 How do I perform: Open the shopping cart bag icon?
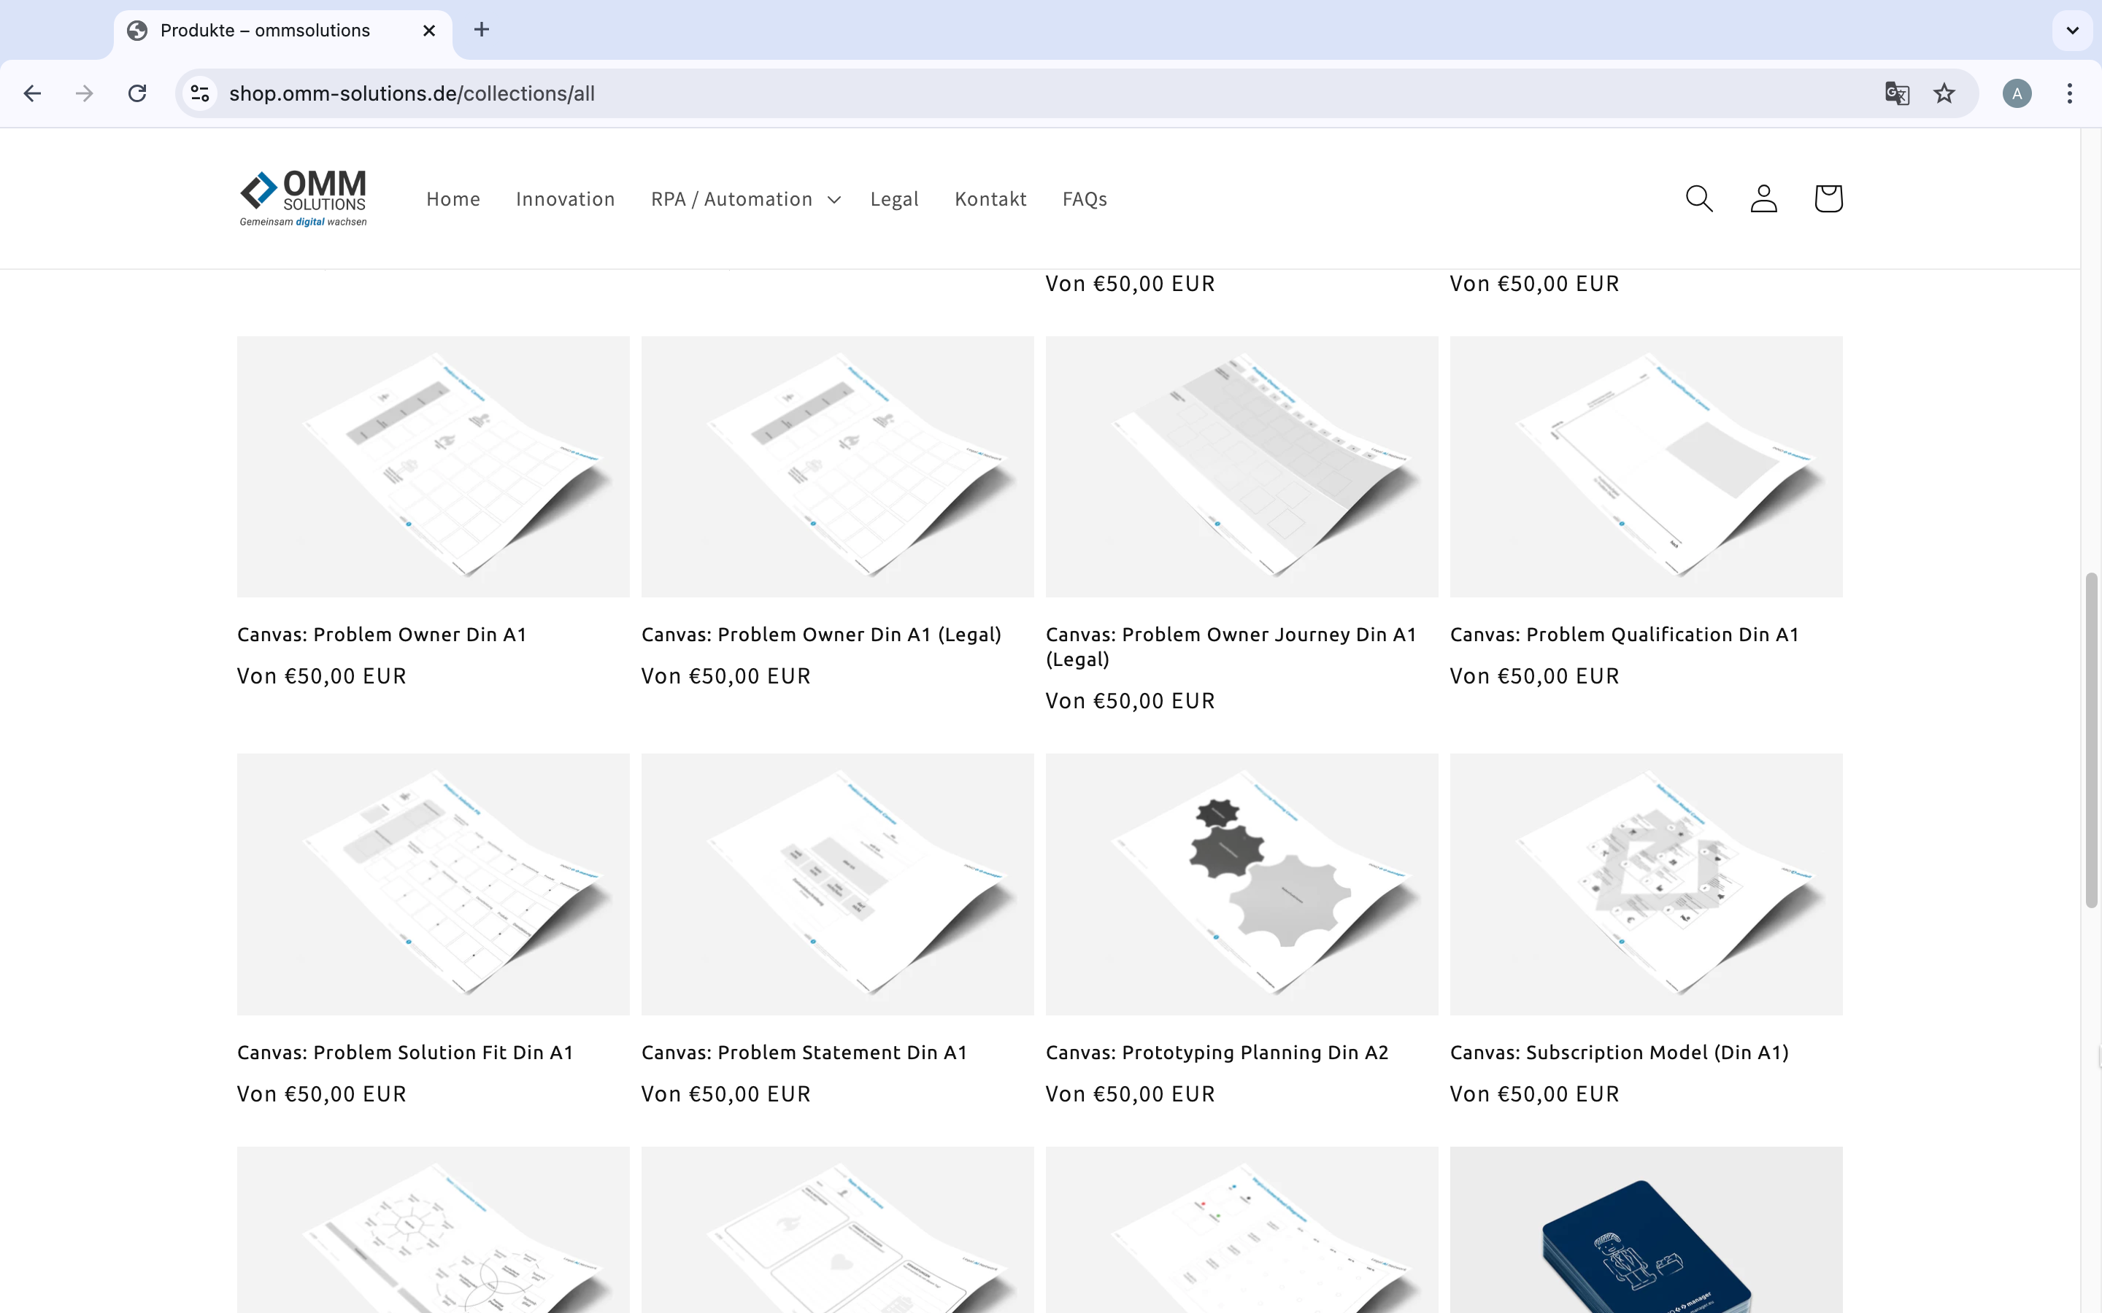click(x=1828, y=199)
